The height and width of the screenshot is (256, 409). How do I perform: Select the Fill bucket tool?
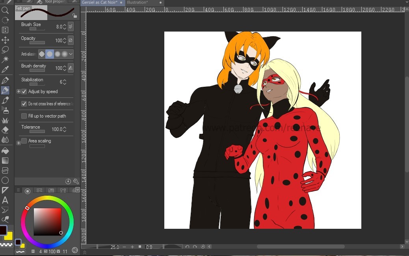coord(5,151)
